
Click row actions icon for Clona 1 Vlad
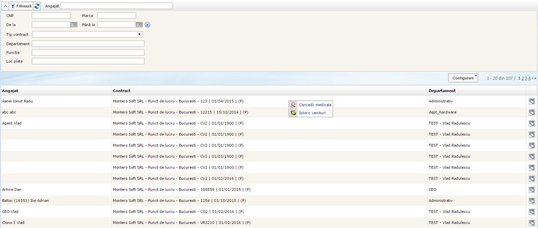click(531, 223)
